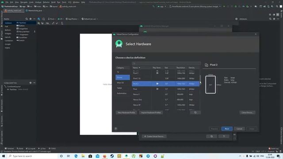This screenshot has width=283, height=159.
Task: Click Create Virtual Device in AVD Manager
Action: tap(154, 136)
